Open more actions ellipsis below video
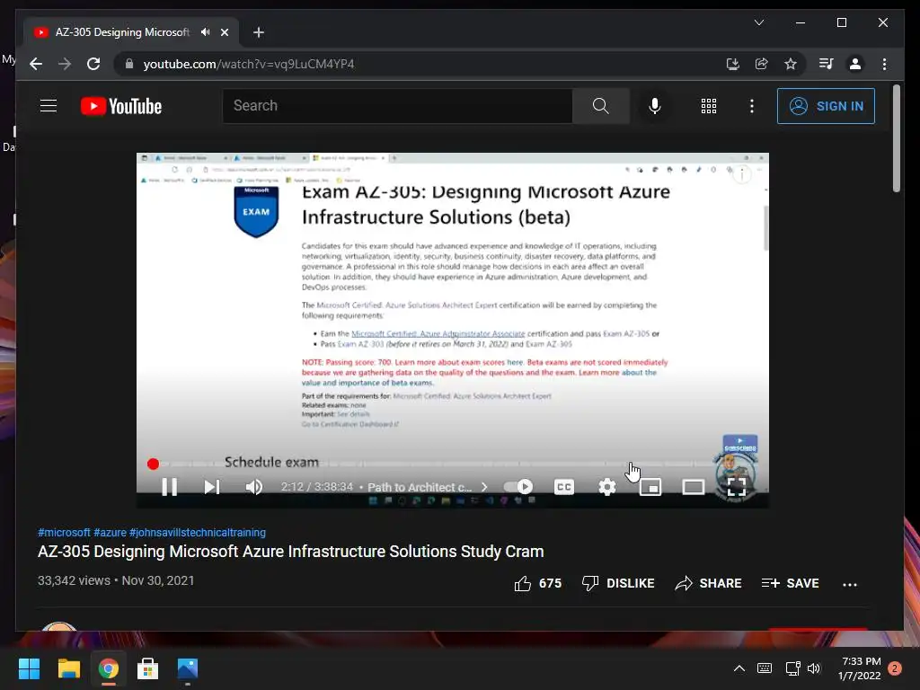 pos(850,584)
